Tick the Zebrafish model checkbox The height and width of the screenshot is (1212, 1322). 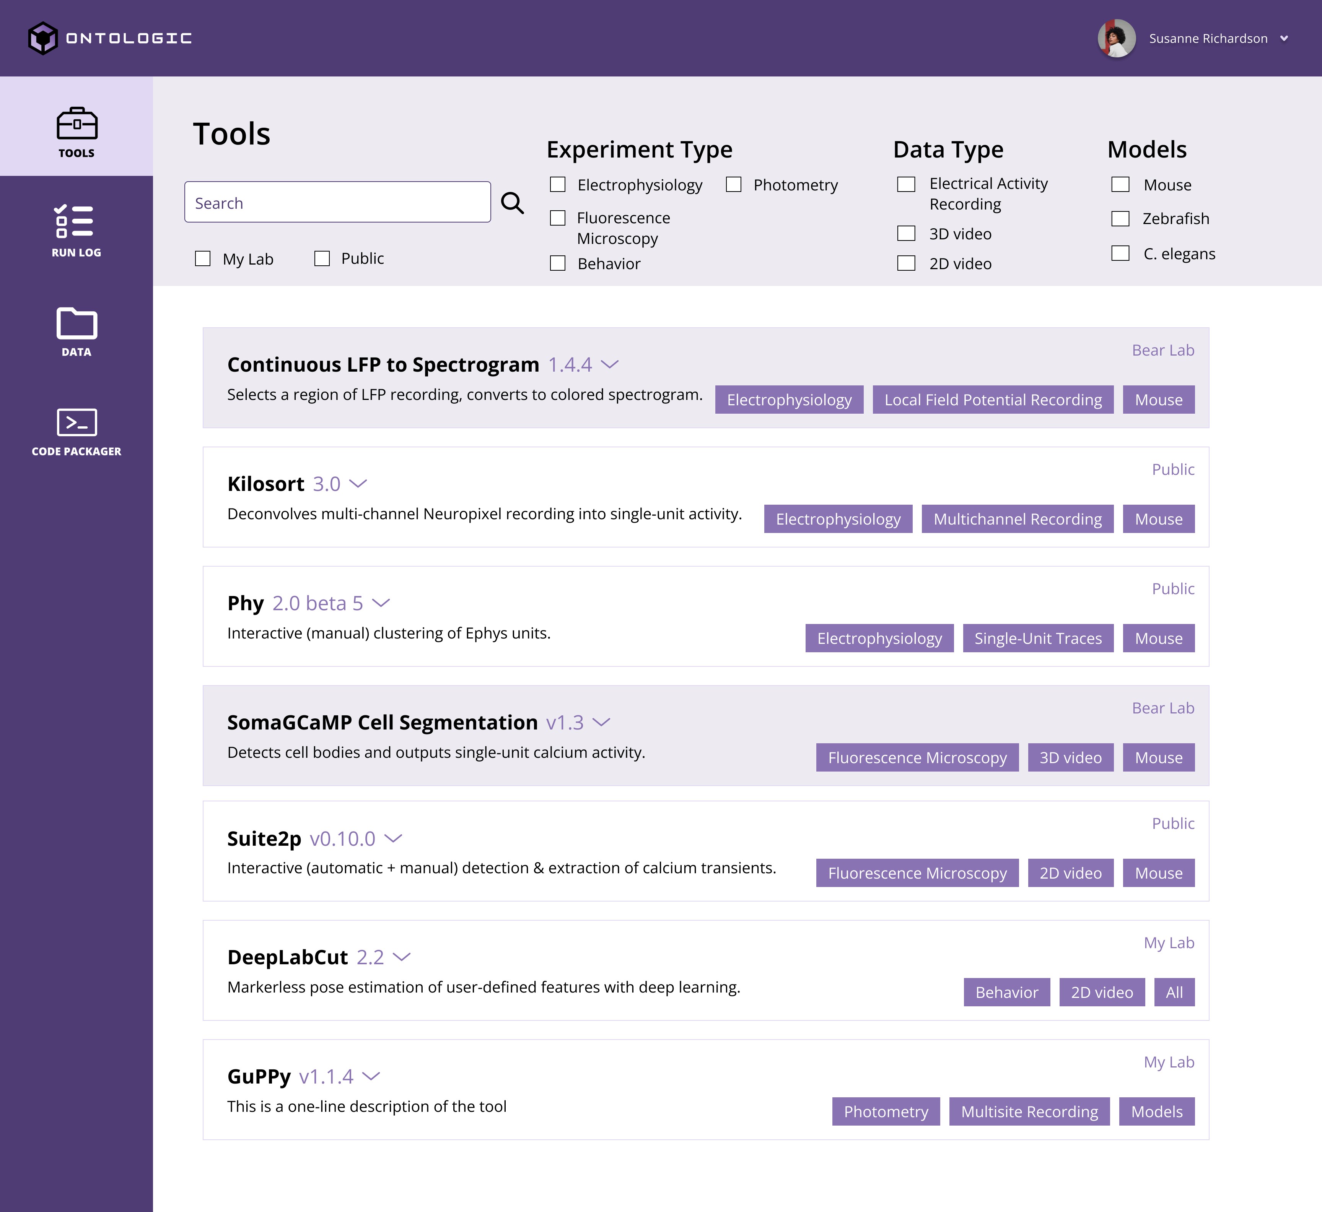coord(1120,218)
